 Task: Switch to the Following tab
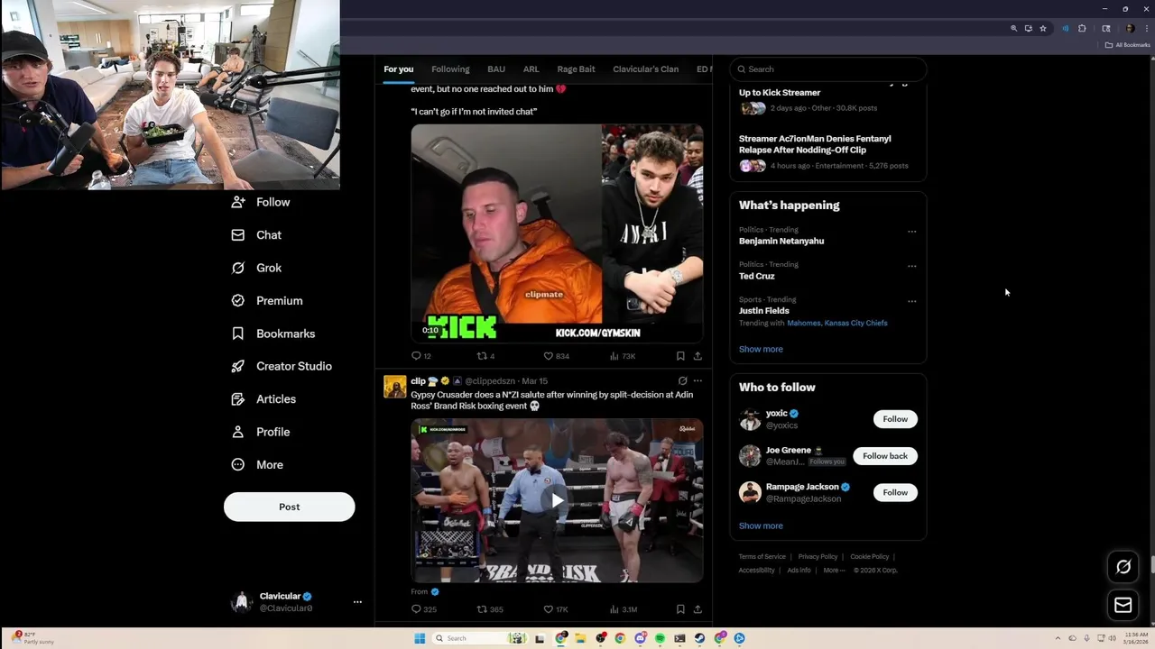(450, 69)
